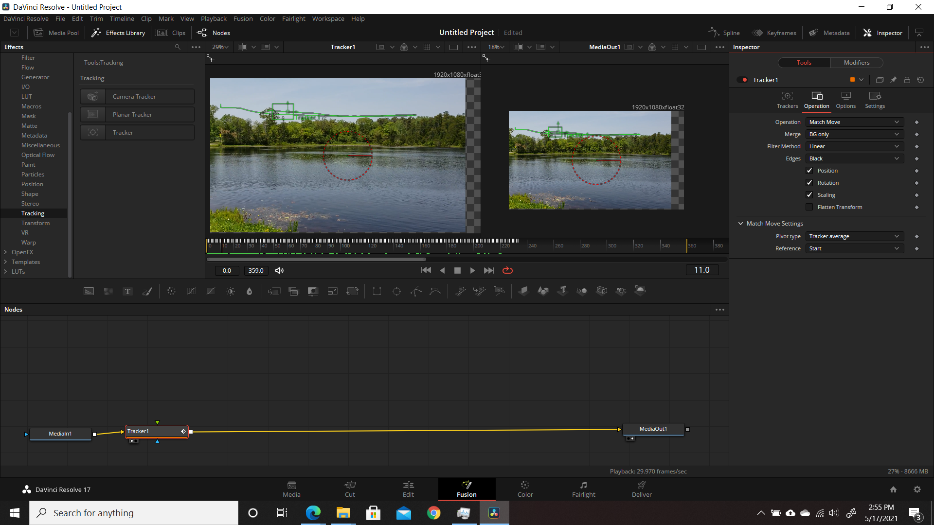Screen dimensions: 934x525
Task: Add a Planar Tracker tool
Action: [137, 114]
